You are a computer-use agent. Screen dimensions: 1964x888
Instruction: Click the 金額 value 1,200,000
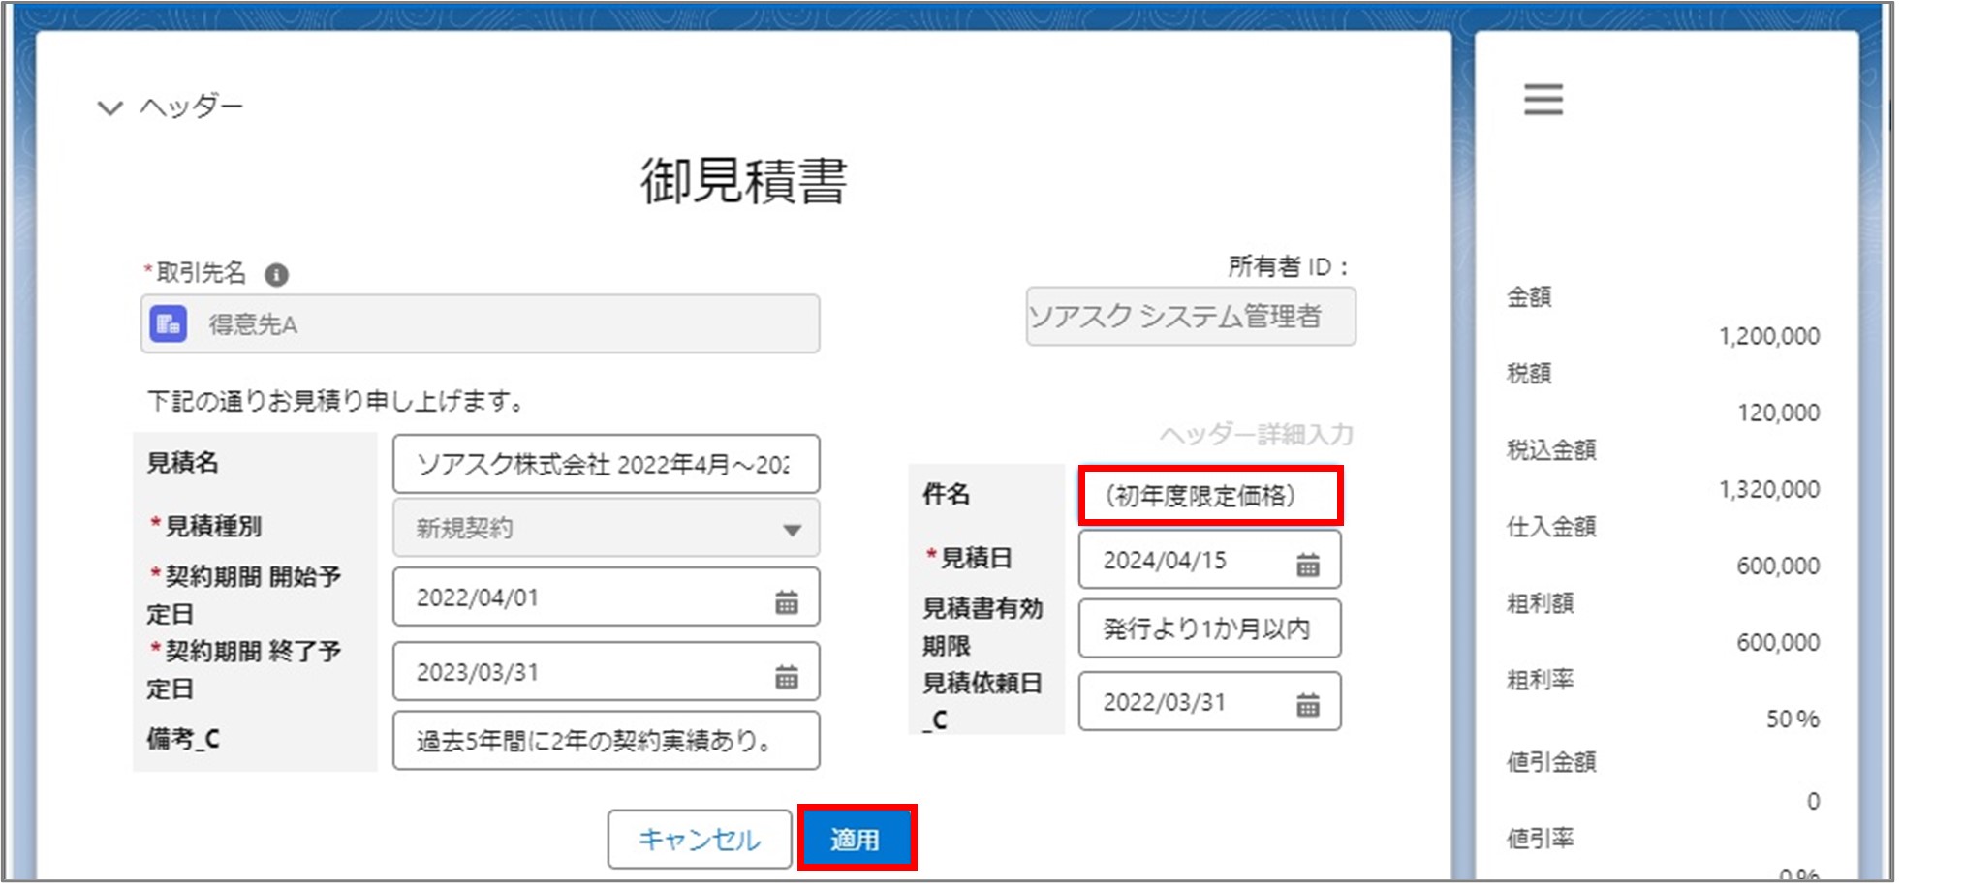[x=1768, y=337]
